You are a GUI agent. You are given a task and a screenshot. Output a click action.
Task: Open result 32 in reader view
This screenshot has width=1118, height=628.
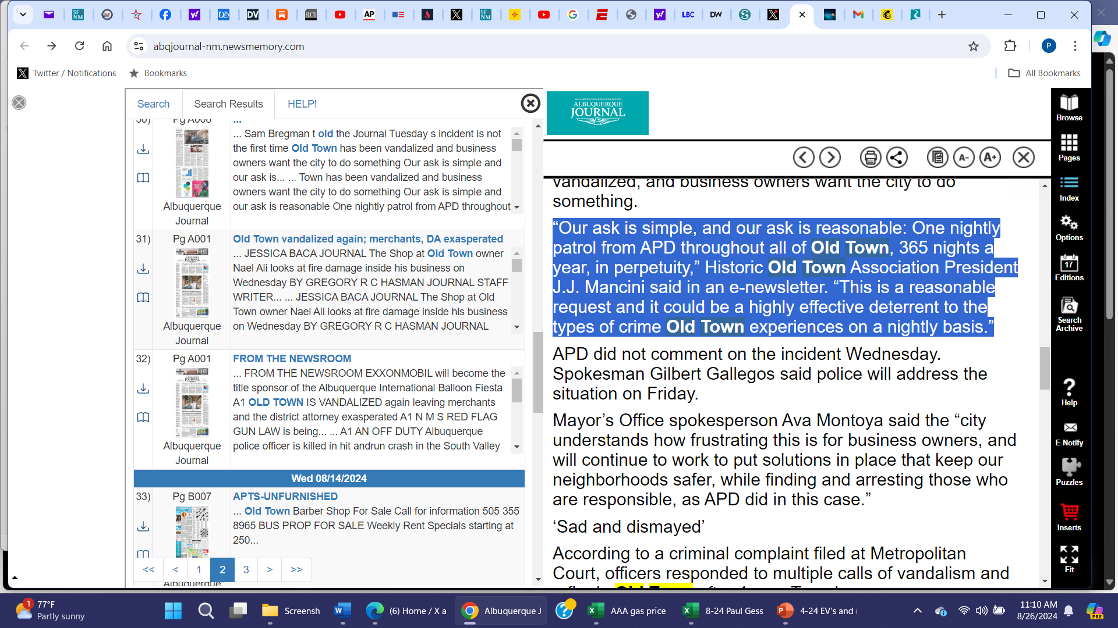coord(143,418)
